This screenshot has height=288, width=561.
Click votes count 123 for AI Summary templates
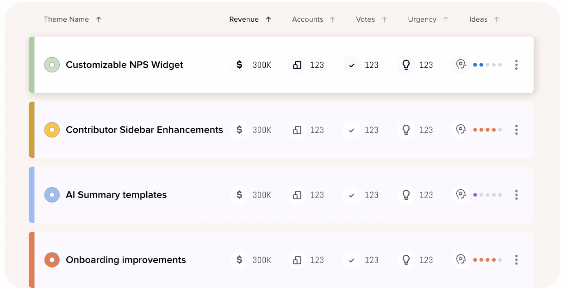pyautogui.click(x=372, y=195)
